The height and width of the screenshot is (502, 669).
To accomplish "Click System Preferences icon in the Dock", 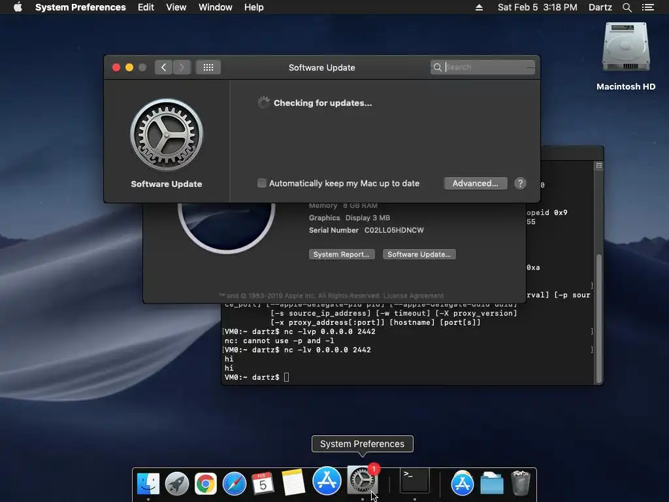I will (x=362, y=480).
